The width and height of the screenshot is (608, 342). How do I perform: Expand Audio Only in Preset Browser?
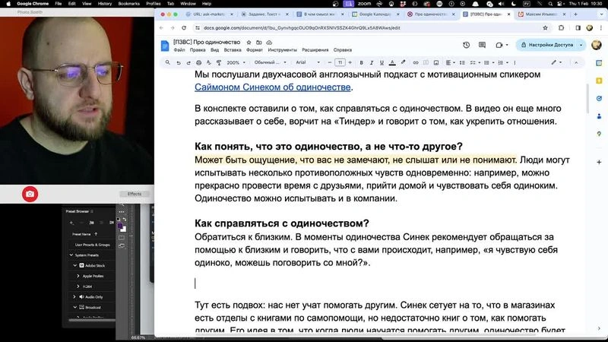[74, 296]
